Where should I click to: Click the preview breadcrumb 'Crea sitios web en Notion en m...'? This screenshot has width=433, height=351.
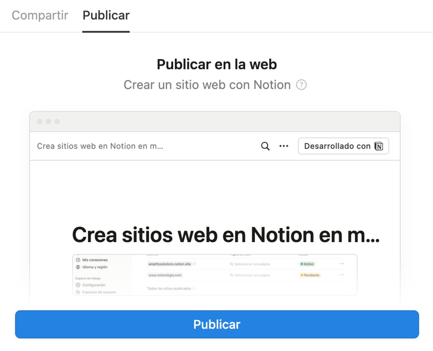[100, 146]
